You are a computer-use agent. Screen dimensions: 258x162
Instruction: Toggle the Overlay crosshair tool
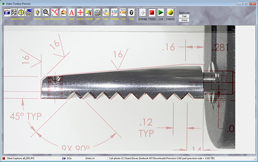pyautogui.click(x=80, y=12)
